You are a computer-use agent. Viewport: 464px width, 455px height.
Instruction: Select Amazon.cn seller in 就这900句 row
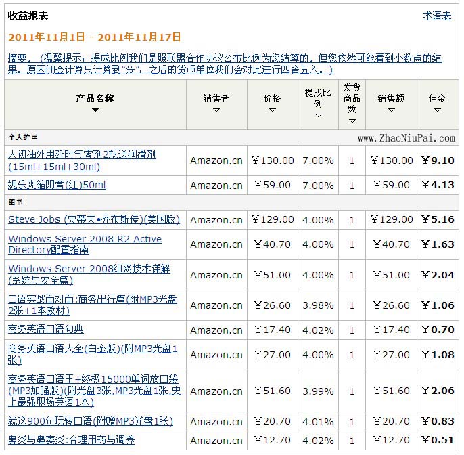tap(216, 422)
